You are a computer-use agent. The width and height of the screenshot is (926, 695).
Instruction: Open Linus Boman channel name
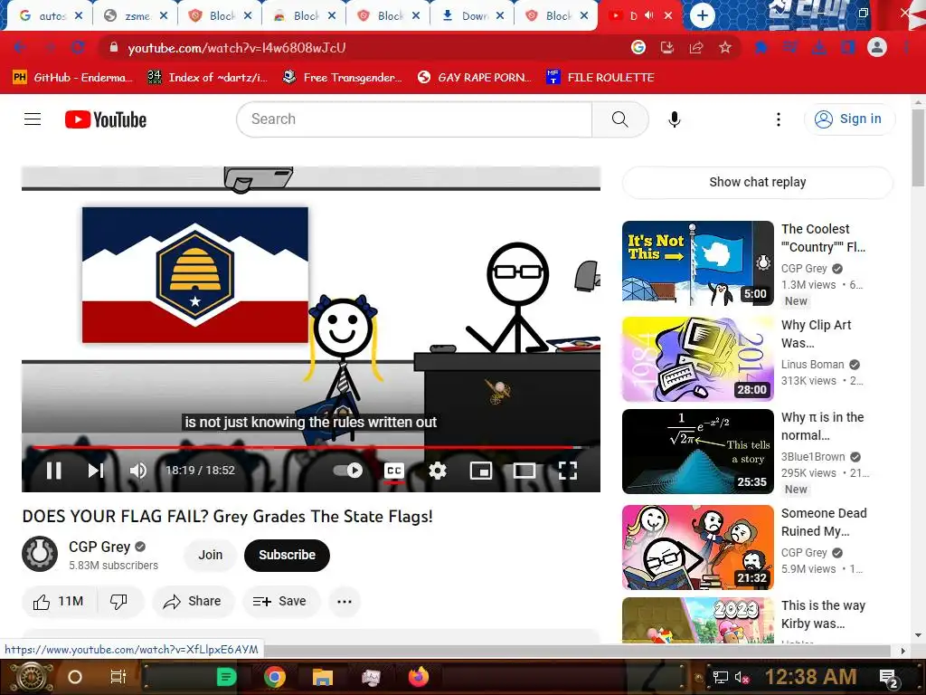(812, 365)
